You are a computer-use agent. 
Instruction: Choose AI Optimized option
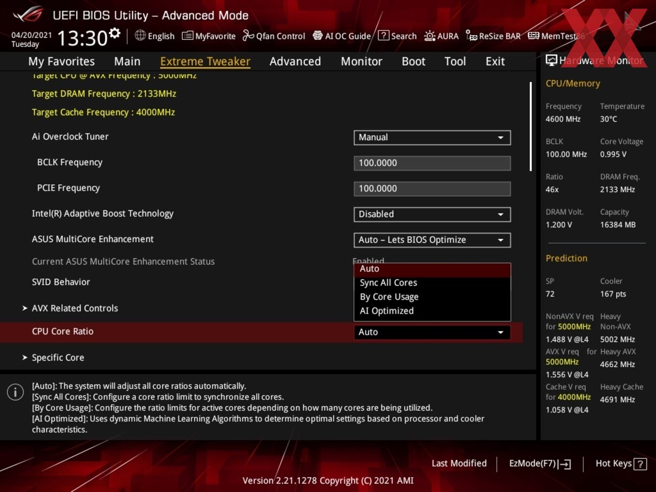pos(432,311)
